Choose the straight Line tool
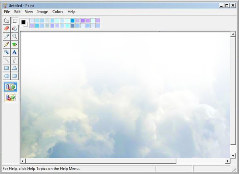This screenshot has width=239, height=174. pyautogui.click(x=7, y=60)
